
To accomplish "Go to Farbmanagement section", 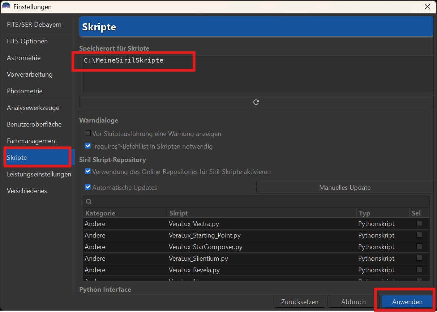I will pos(32,141).
